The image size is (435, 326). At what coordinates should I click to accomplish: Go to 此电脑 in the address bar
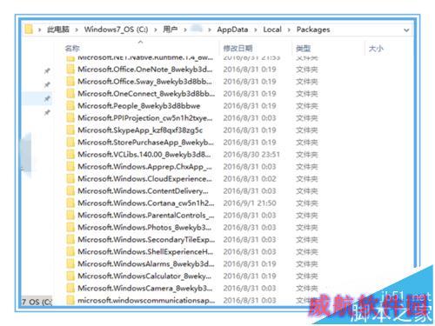click(58, 30)
